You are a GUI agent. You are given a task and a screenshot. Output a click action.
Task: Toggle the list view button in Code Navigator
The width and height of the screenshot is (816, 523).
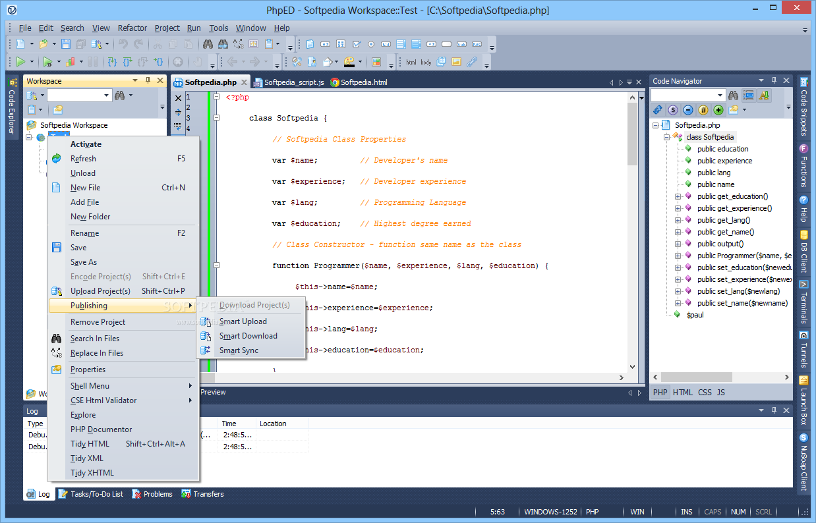[749, 96]
